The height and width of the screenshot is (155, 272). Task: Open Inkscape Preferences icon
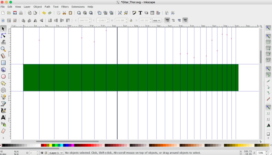[x=173, y=13]
